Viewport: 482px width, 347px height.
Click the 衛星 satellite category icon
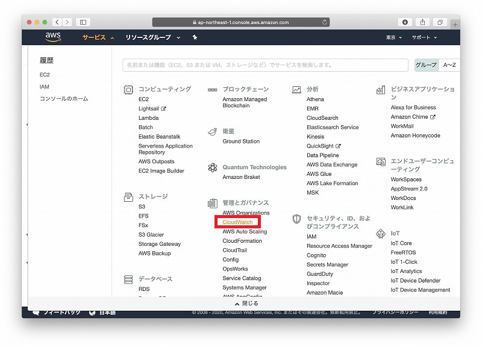(x=213, y=132)
